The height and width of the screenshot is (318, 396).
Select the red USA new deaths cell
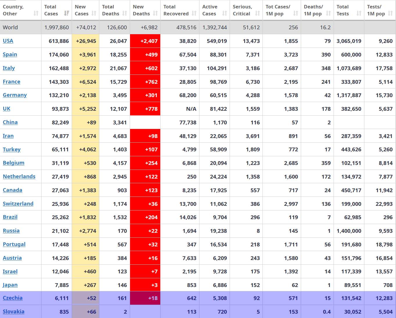click(x=145, y=41)
